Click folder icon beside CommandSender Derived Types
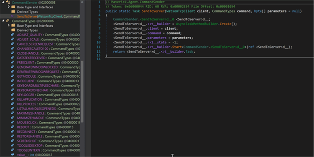This screenshot has width=314, height=157. 13,12
